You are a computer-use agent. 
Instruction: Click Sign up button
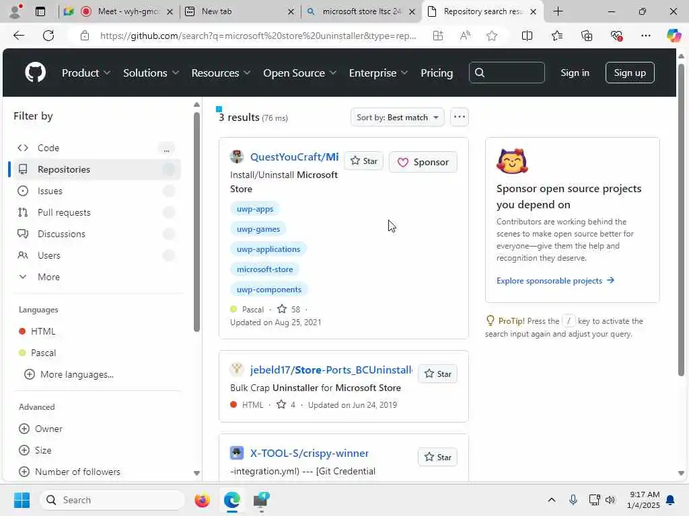coord(630,73)
